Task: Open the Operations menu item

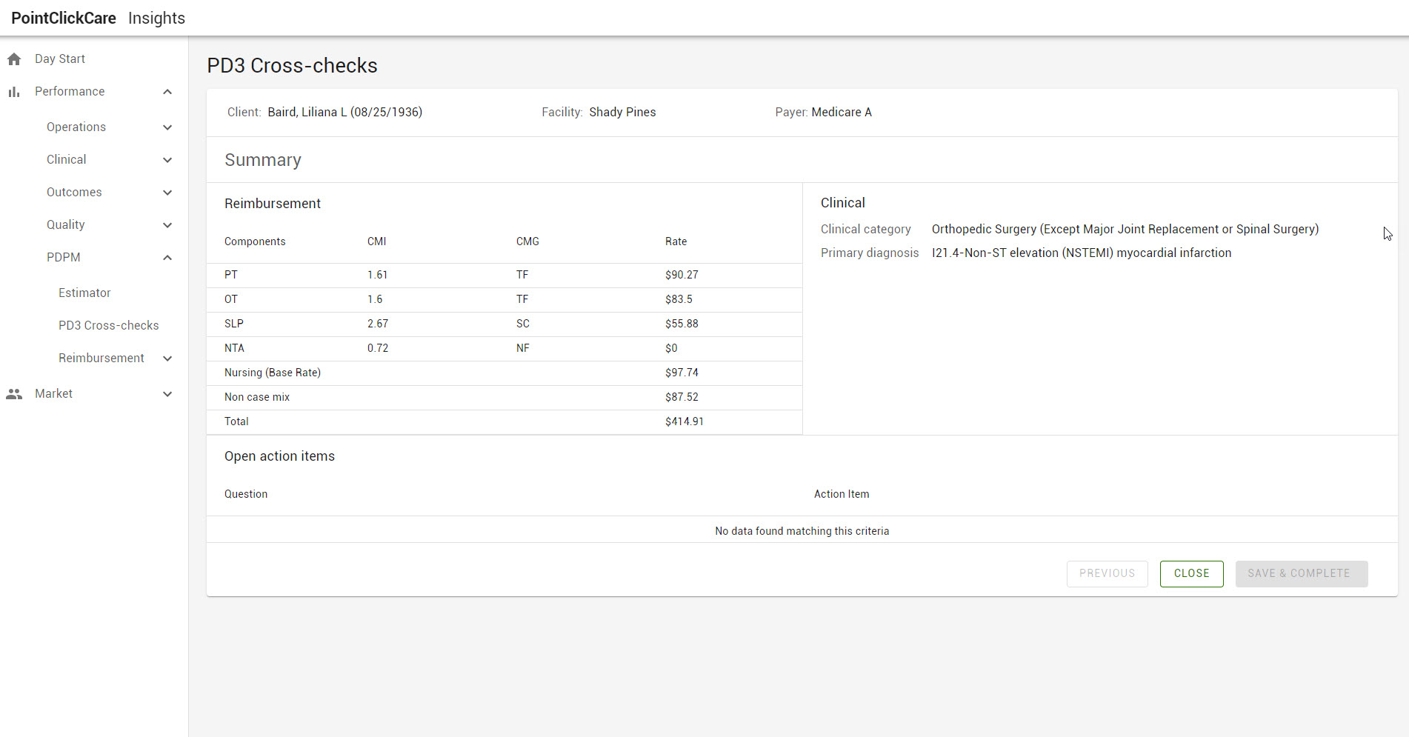Action: (x=76, y=127)
